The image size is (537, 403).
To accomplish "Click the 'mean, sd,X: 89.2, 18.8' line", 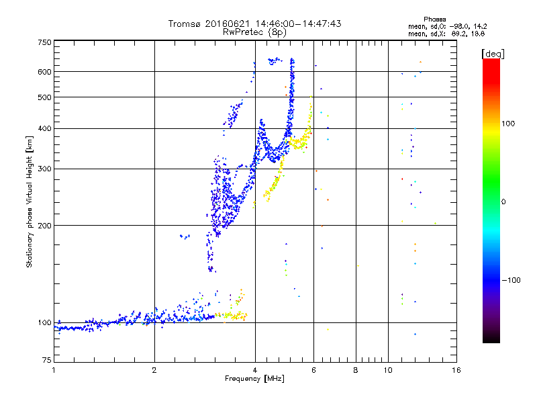I will (x=446, y=34).
